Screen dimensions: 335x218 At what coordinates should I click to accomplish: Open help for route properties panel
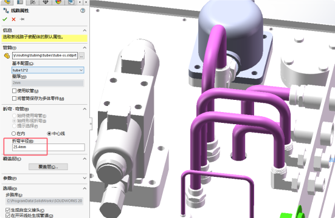(83, 11)
